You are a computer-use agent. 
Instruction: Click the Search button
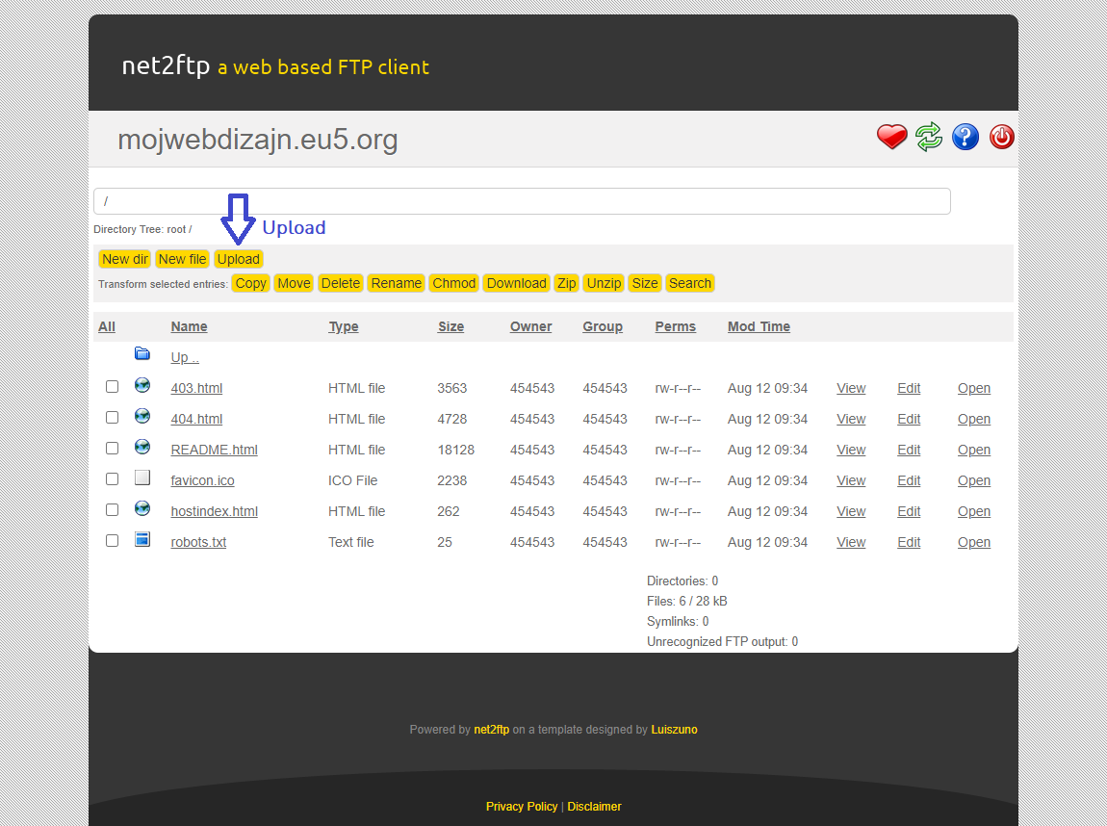690,283
